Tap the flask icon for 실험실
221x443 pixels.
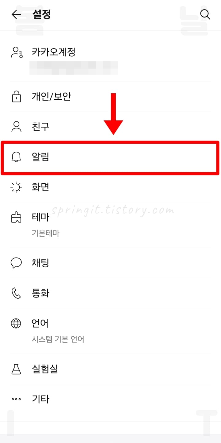tap(16, 369)
